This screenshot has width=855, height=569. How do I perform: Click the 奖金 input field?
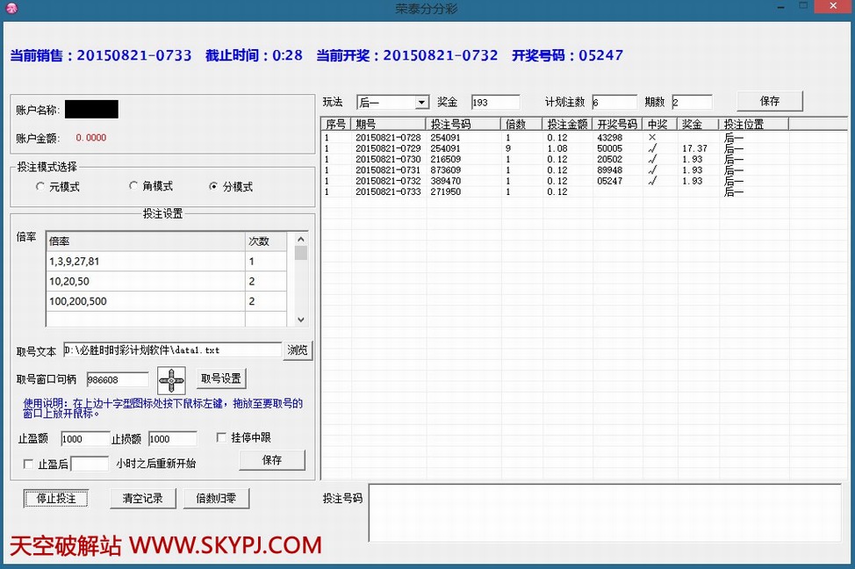495,103
